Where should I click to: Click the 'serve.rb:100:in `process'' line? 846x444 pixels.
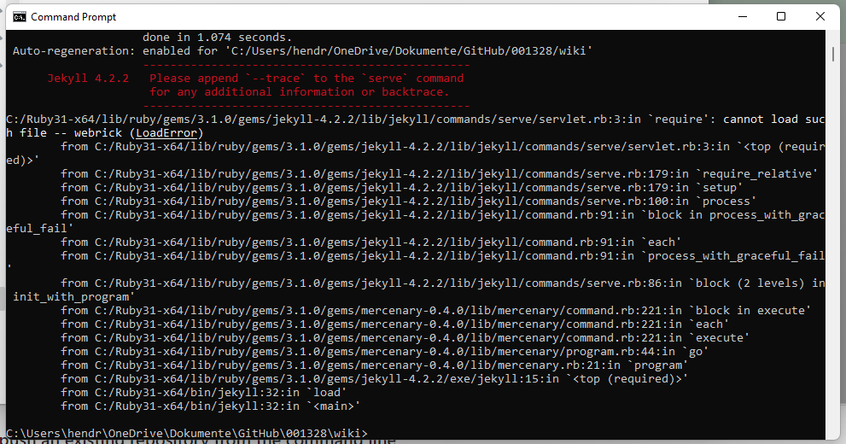pos(408,202)
